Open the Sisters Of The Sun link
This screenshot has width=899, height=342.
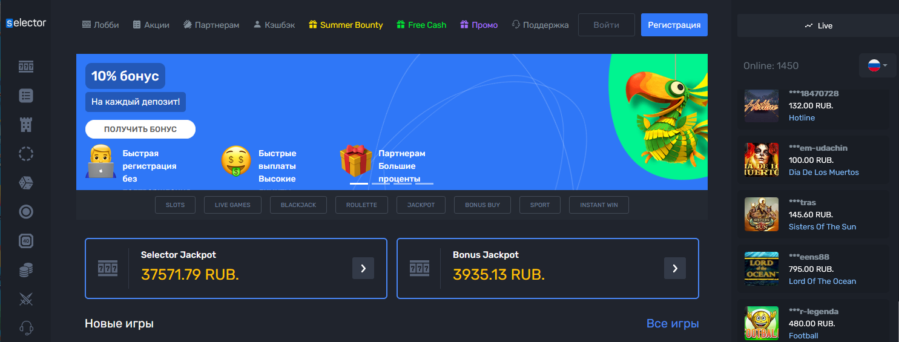tap(822, 227)
